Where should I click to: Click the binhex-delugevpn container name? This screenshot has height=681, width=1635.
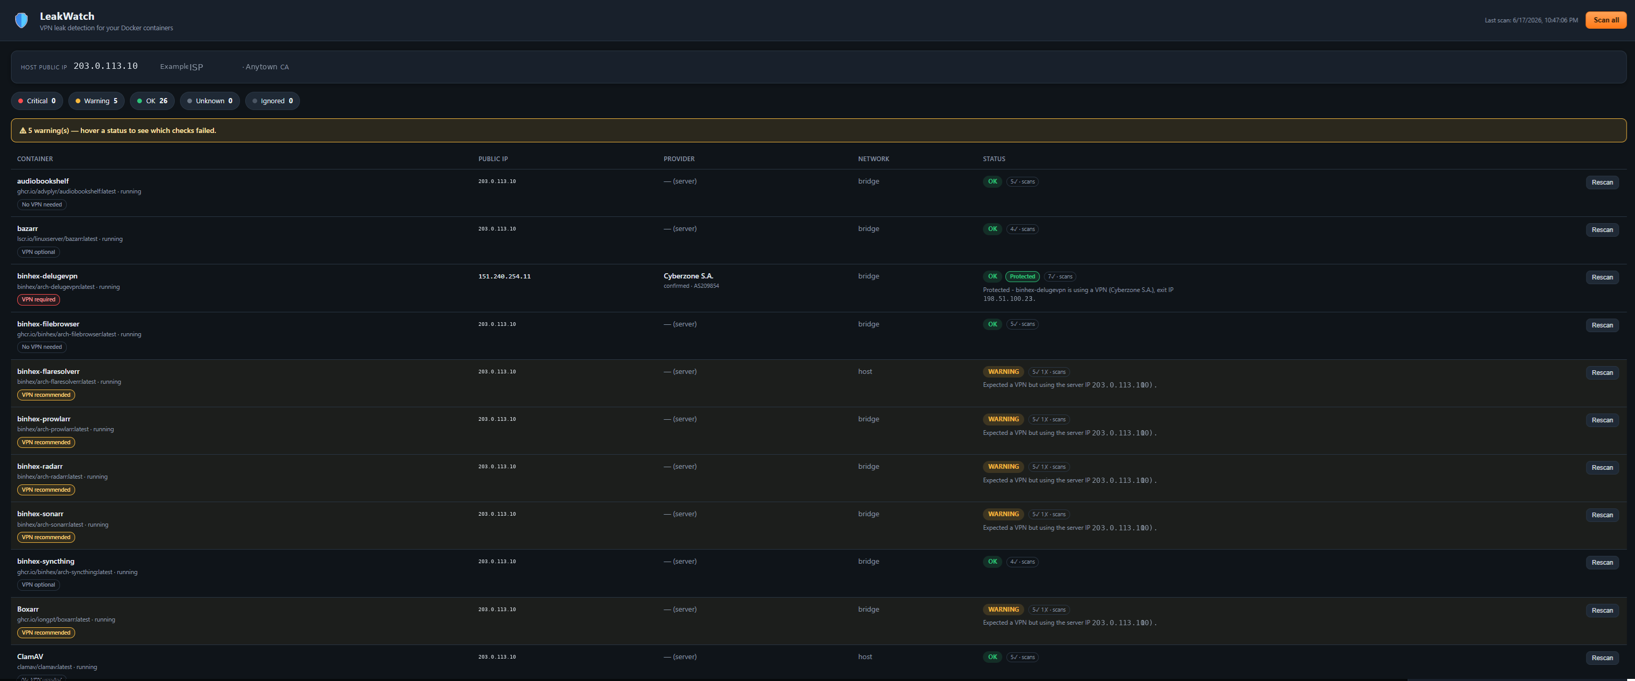coord(47,276)
